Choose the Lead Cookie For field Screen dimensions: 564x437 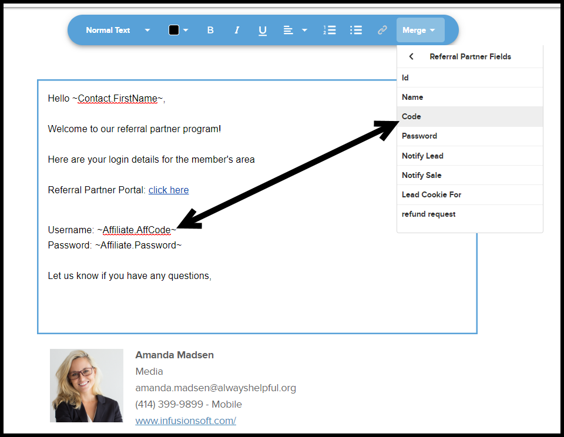[470, 194]
